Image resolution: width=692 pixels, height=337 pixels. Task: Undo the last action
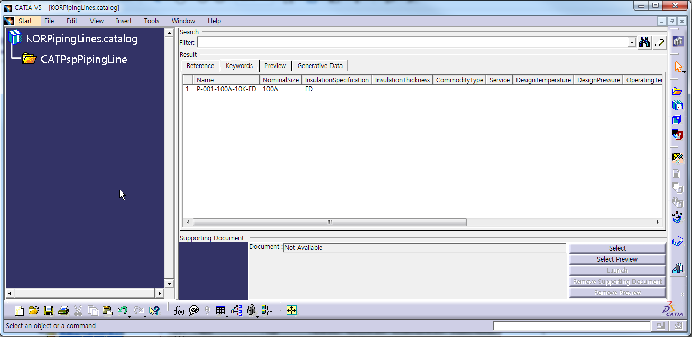point(122,311)
